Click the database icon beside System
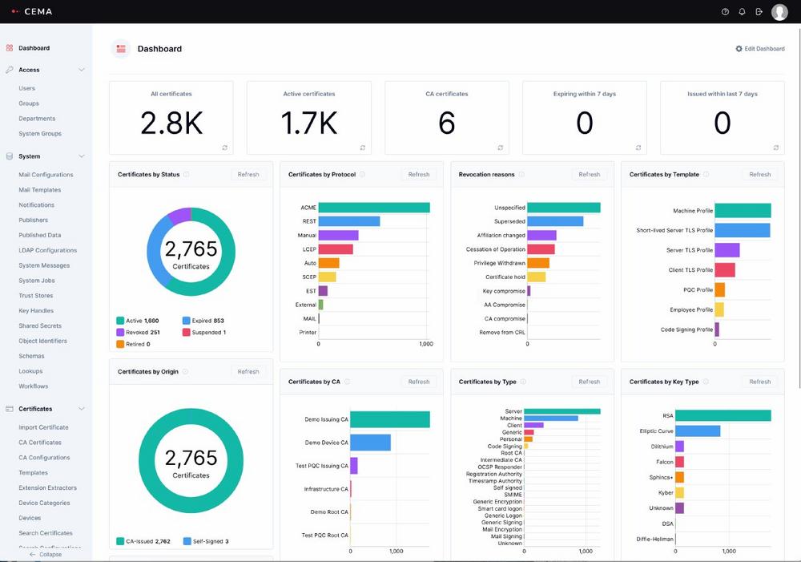This screenshot has height=562, width=801. [x=9, y=156]
